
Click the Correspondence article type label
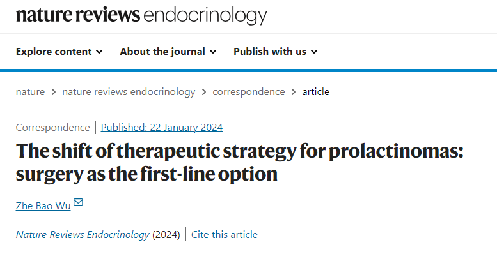point(52,127)
